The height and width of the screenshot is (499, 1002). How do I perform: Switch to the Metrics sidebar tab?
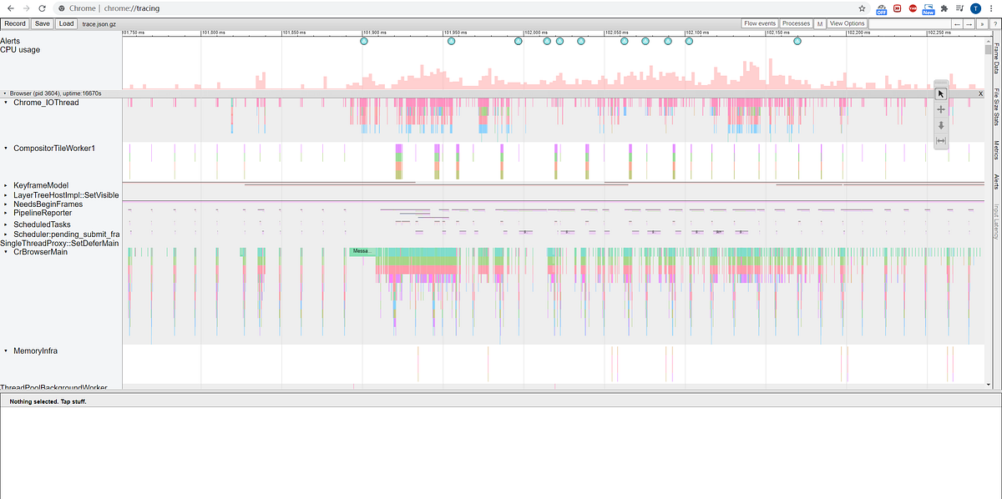[x=996, y=150]
